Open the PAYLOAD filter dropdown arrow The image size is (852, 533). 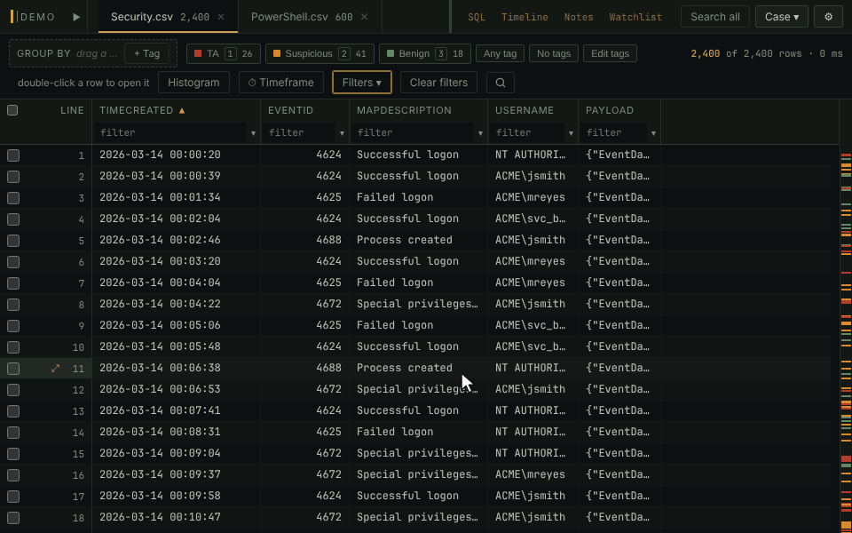[x=653, y=133]
